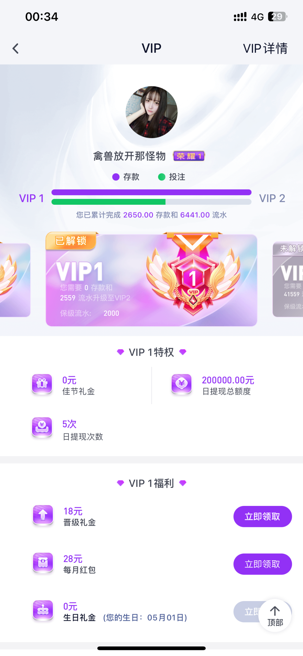303x656 pixels.
Task: Tap the 荣耀1 badge
Action: click(189, 156)
